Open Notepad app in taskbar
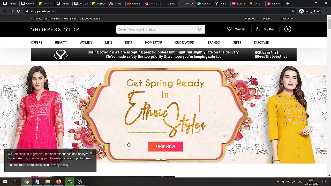The image size is (331, 186). coord(37,182)
